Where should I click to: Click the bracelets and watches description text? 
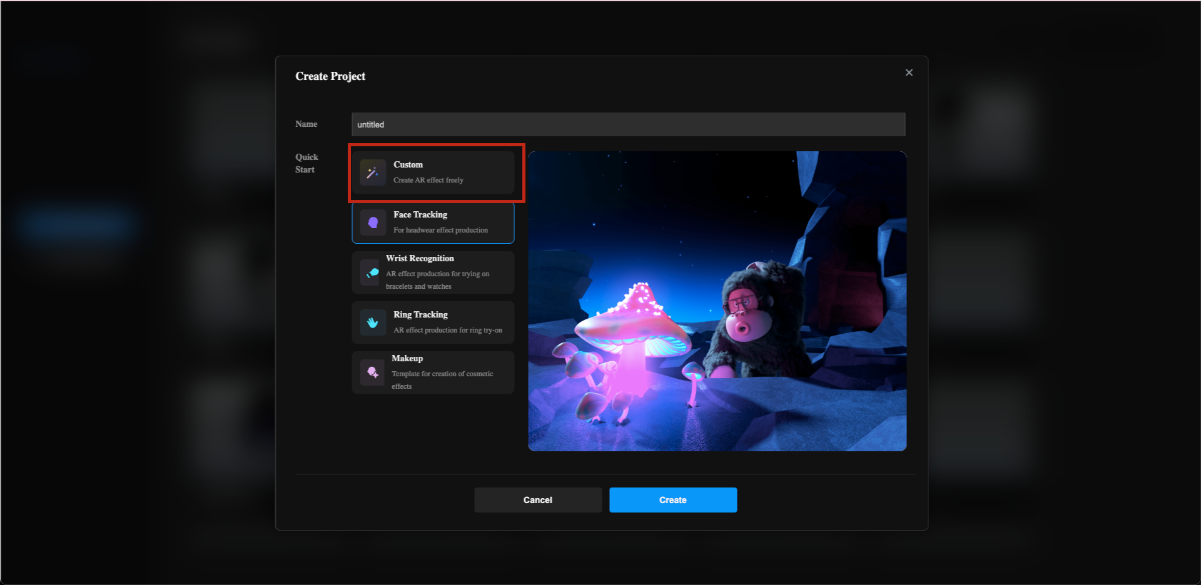pyautogui.click(x=438, y=280)
